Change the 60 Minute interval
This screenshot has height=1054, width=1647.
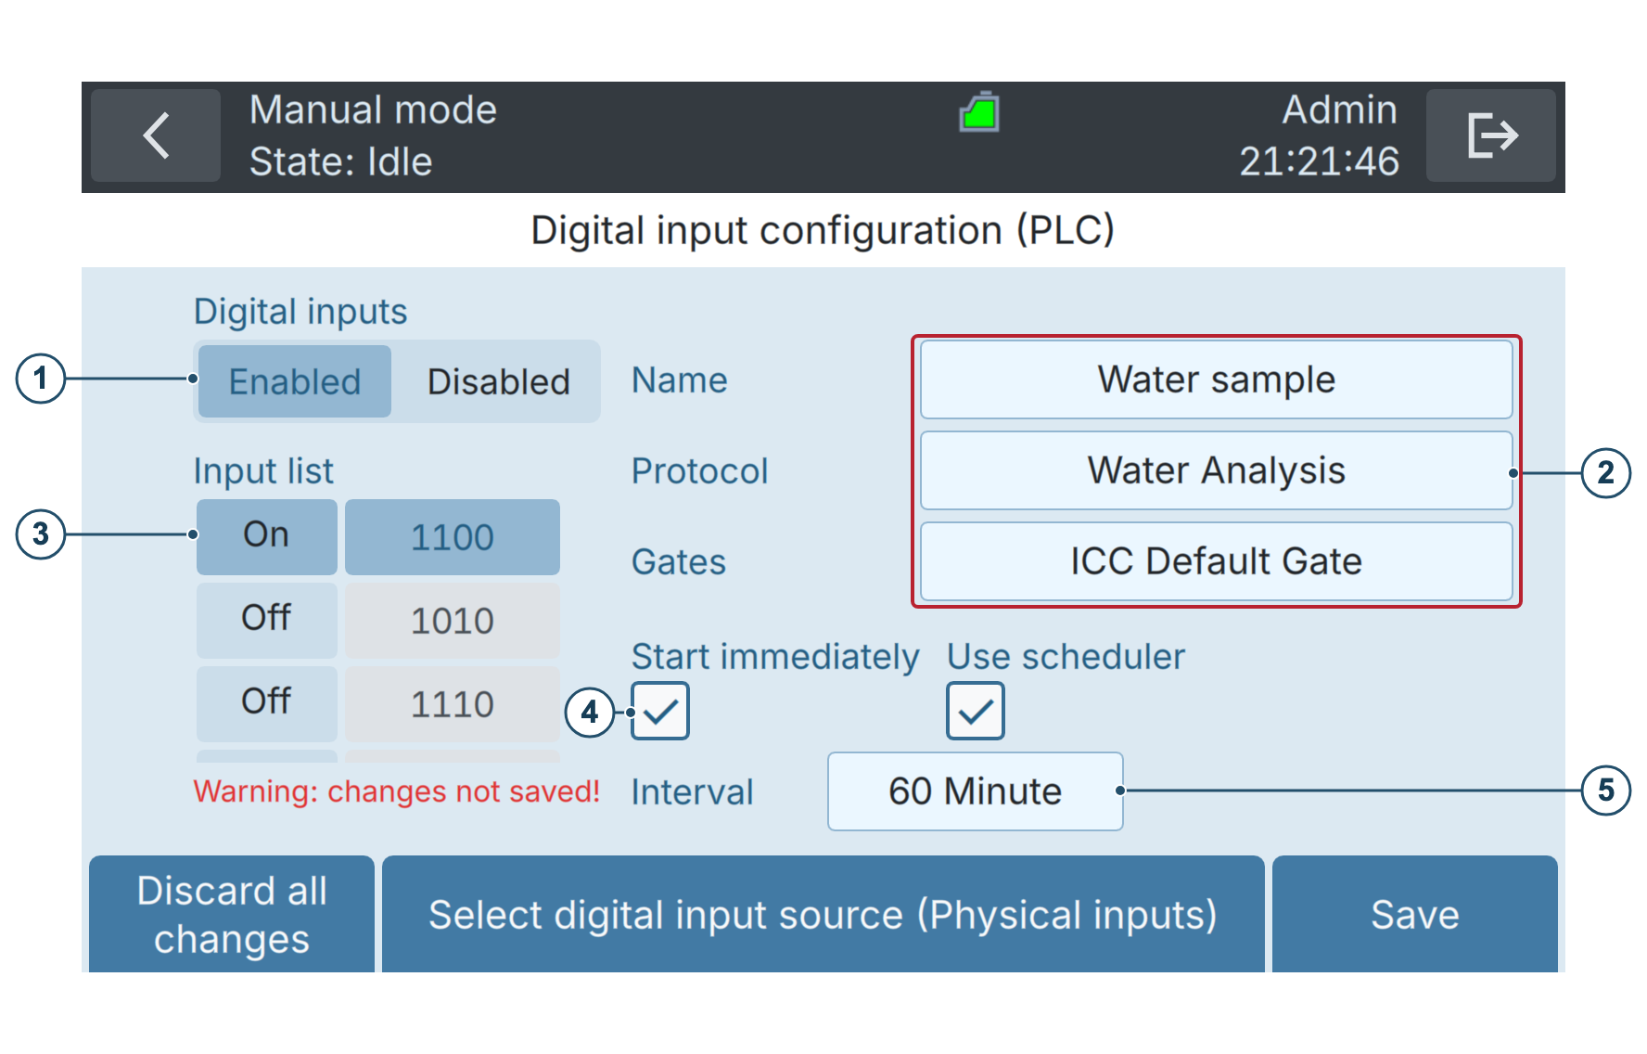[976, 791]
